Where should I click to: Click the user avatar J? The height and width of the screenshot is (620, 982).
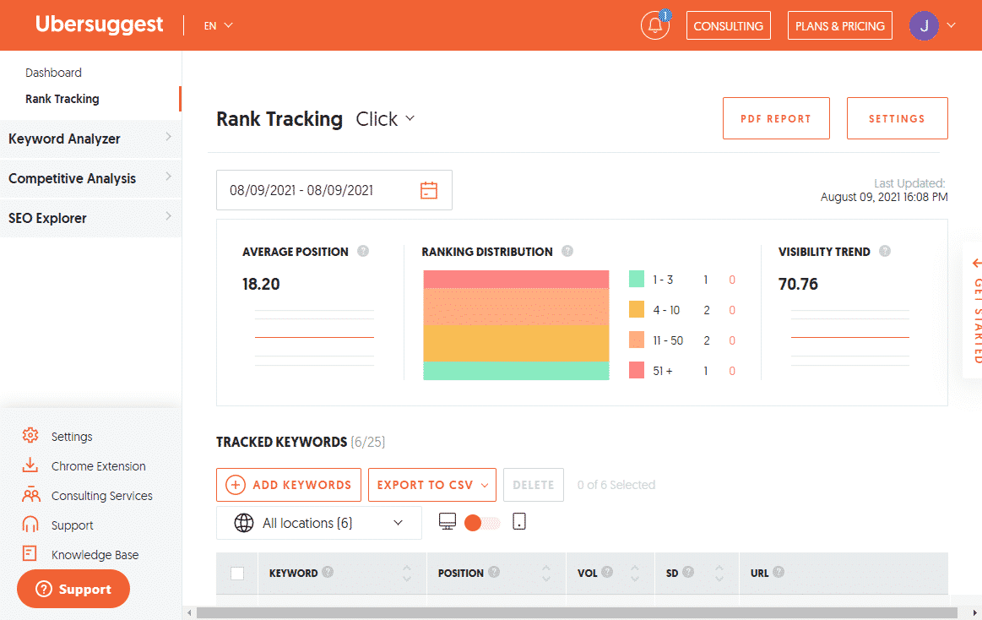tap(924, 25)
